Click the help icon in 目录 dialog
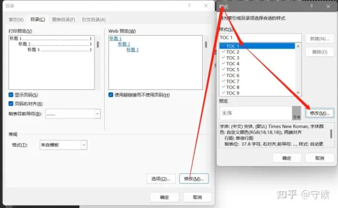Viewport: 338px width, 208px height. [189, 6]
